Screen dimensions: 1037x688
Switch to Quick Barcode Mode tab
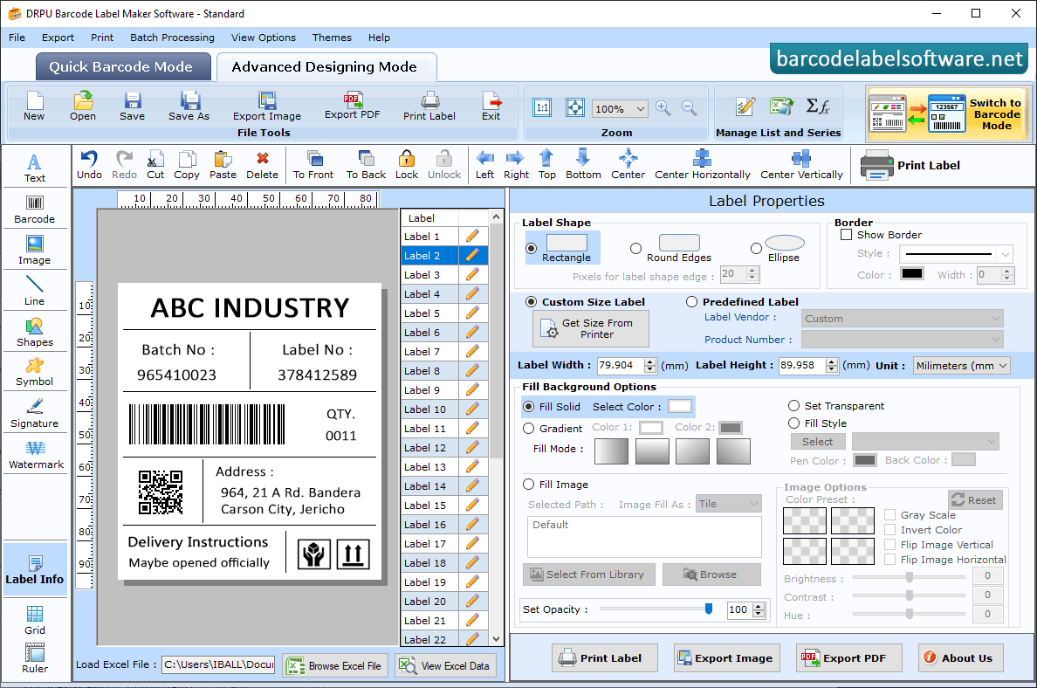(123, 67)
